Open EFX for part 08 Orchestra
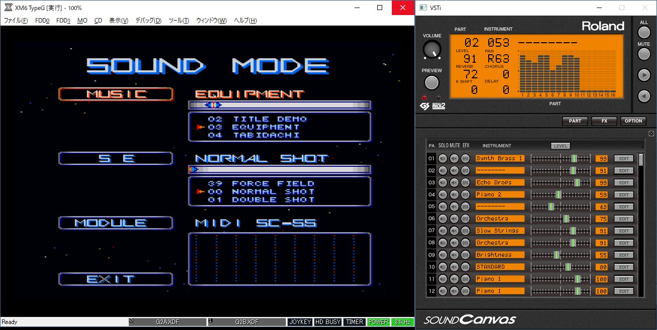The width and height of the screenshot is (657, 330). pos(465,243)
